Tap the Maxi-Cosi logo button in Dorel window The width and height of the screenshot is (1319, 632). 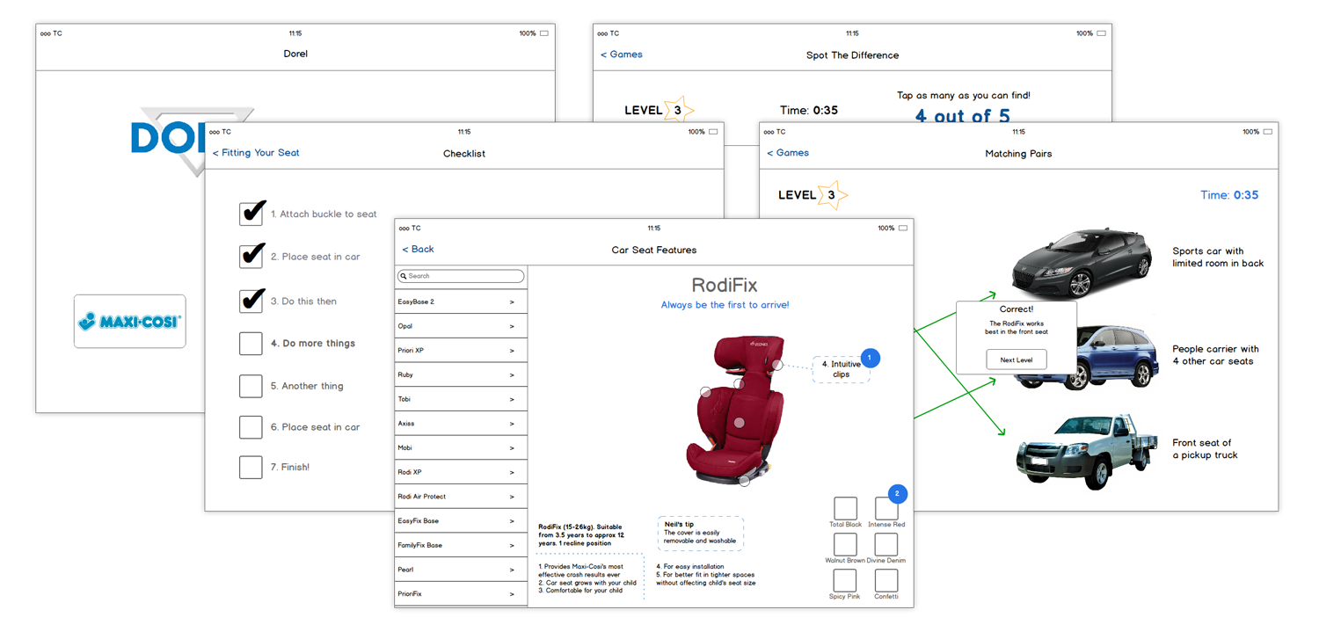coord(129,321)
